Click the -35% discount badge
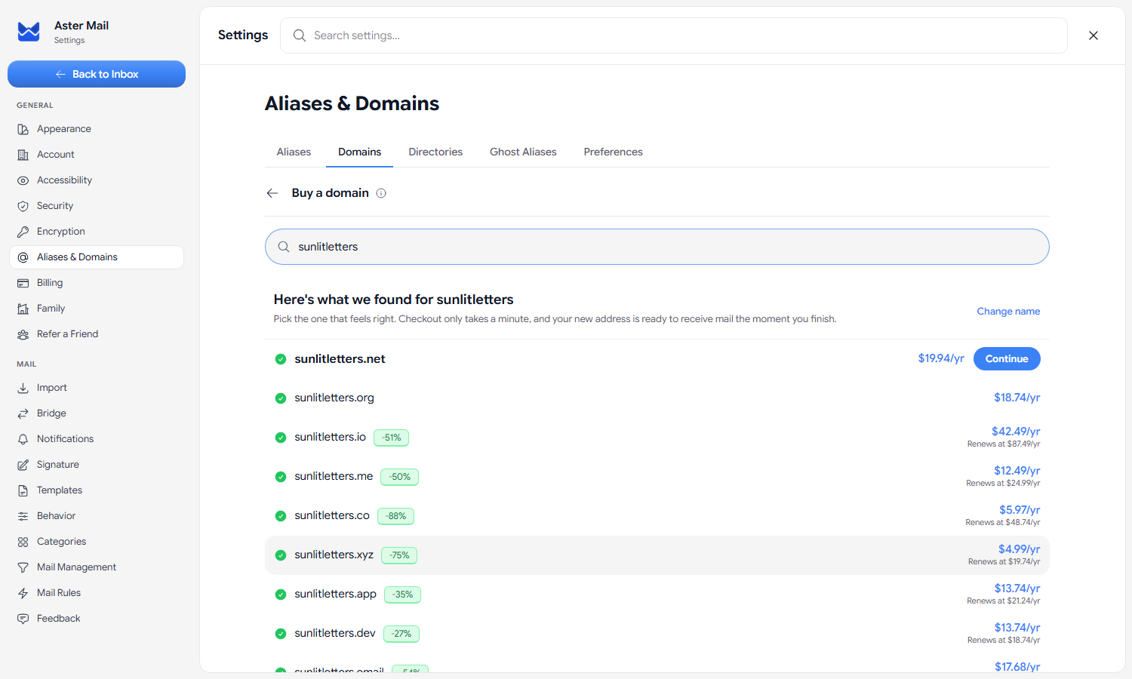The height and width of the screenshot is (679, 1132). coord(402,595)
